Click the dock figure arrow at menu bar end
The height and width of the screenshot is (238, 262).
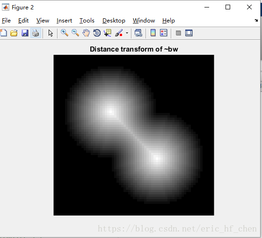pos(256,21)
